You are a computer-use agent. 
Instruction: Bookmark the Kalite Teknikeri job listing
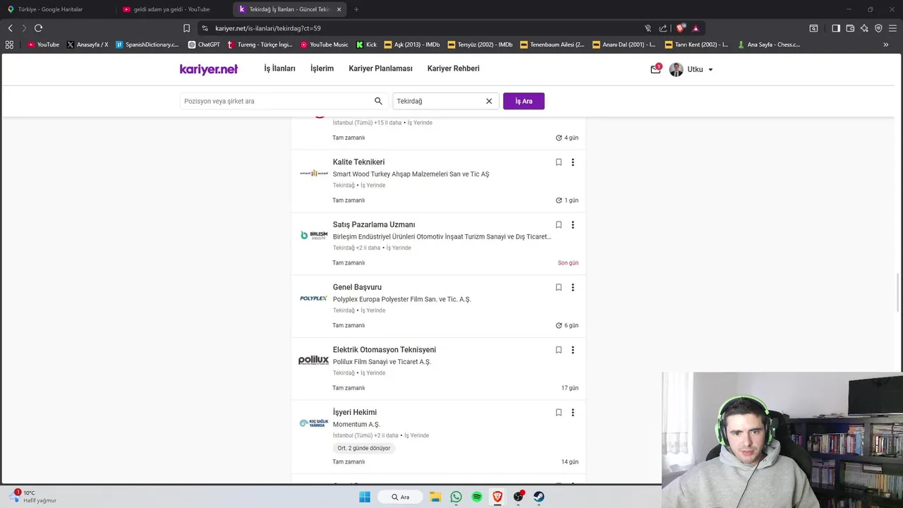point(558,162)
